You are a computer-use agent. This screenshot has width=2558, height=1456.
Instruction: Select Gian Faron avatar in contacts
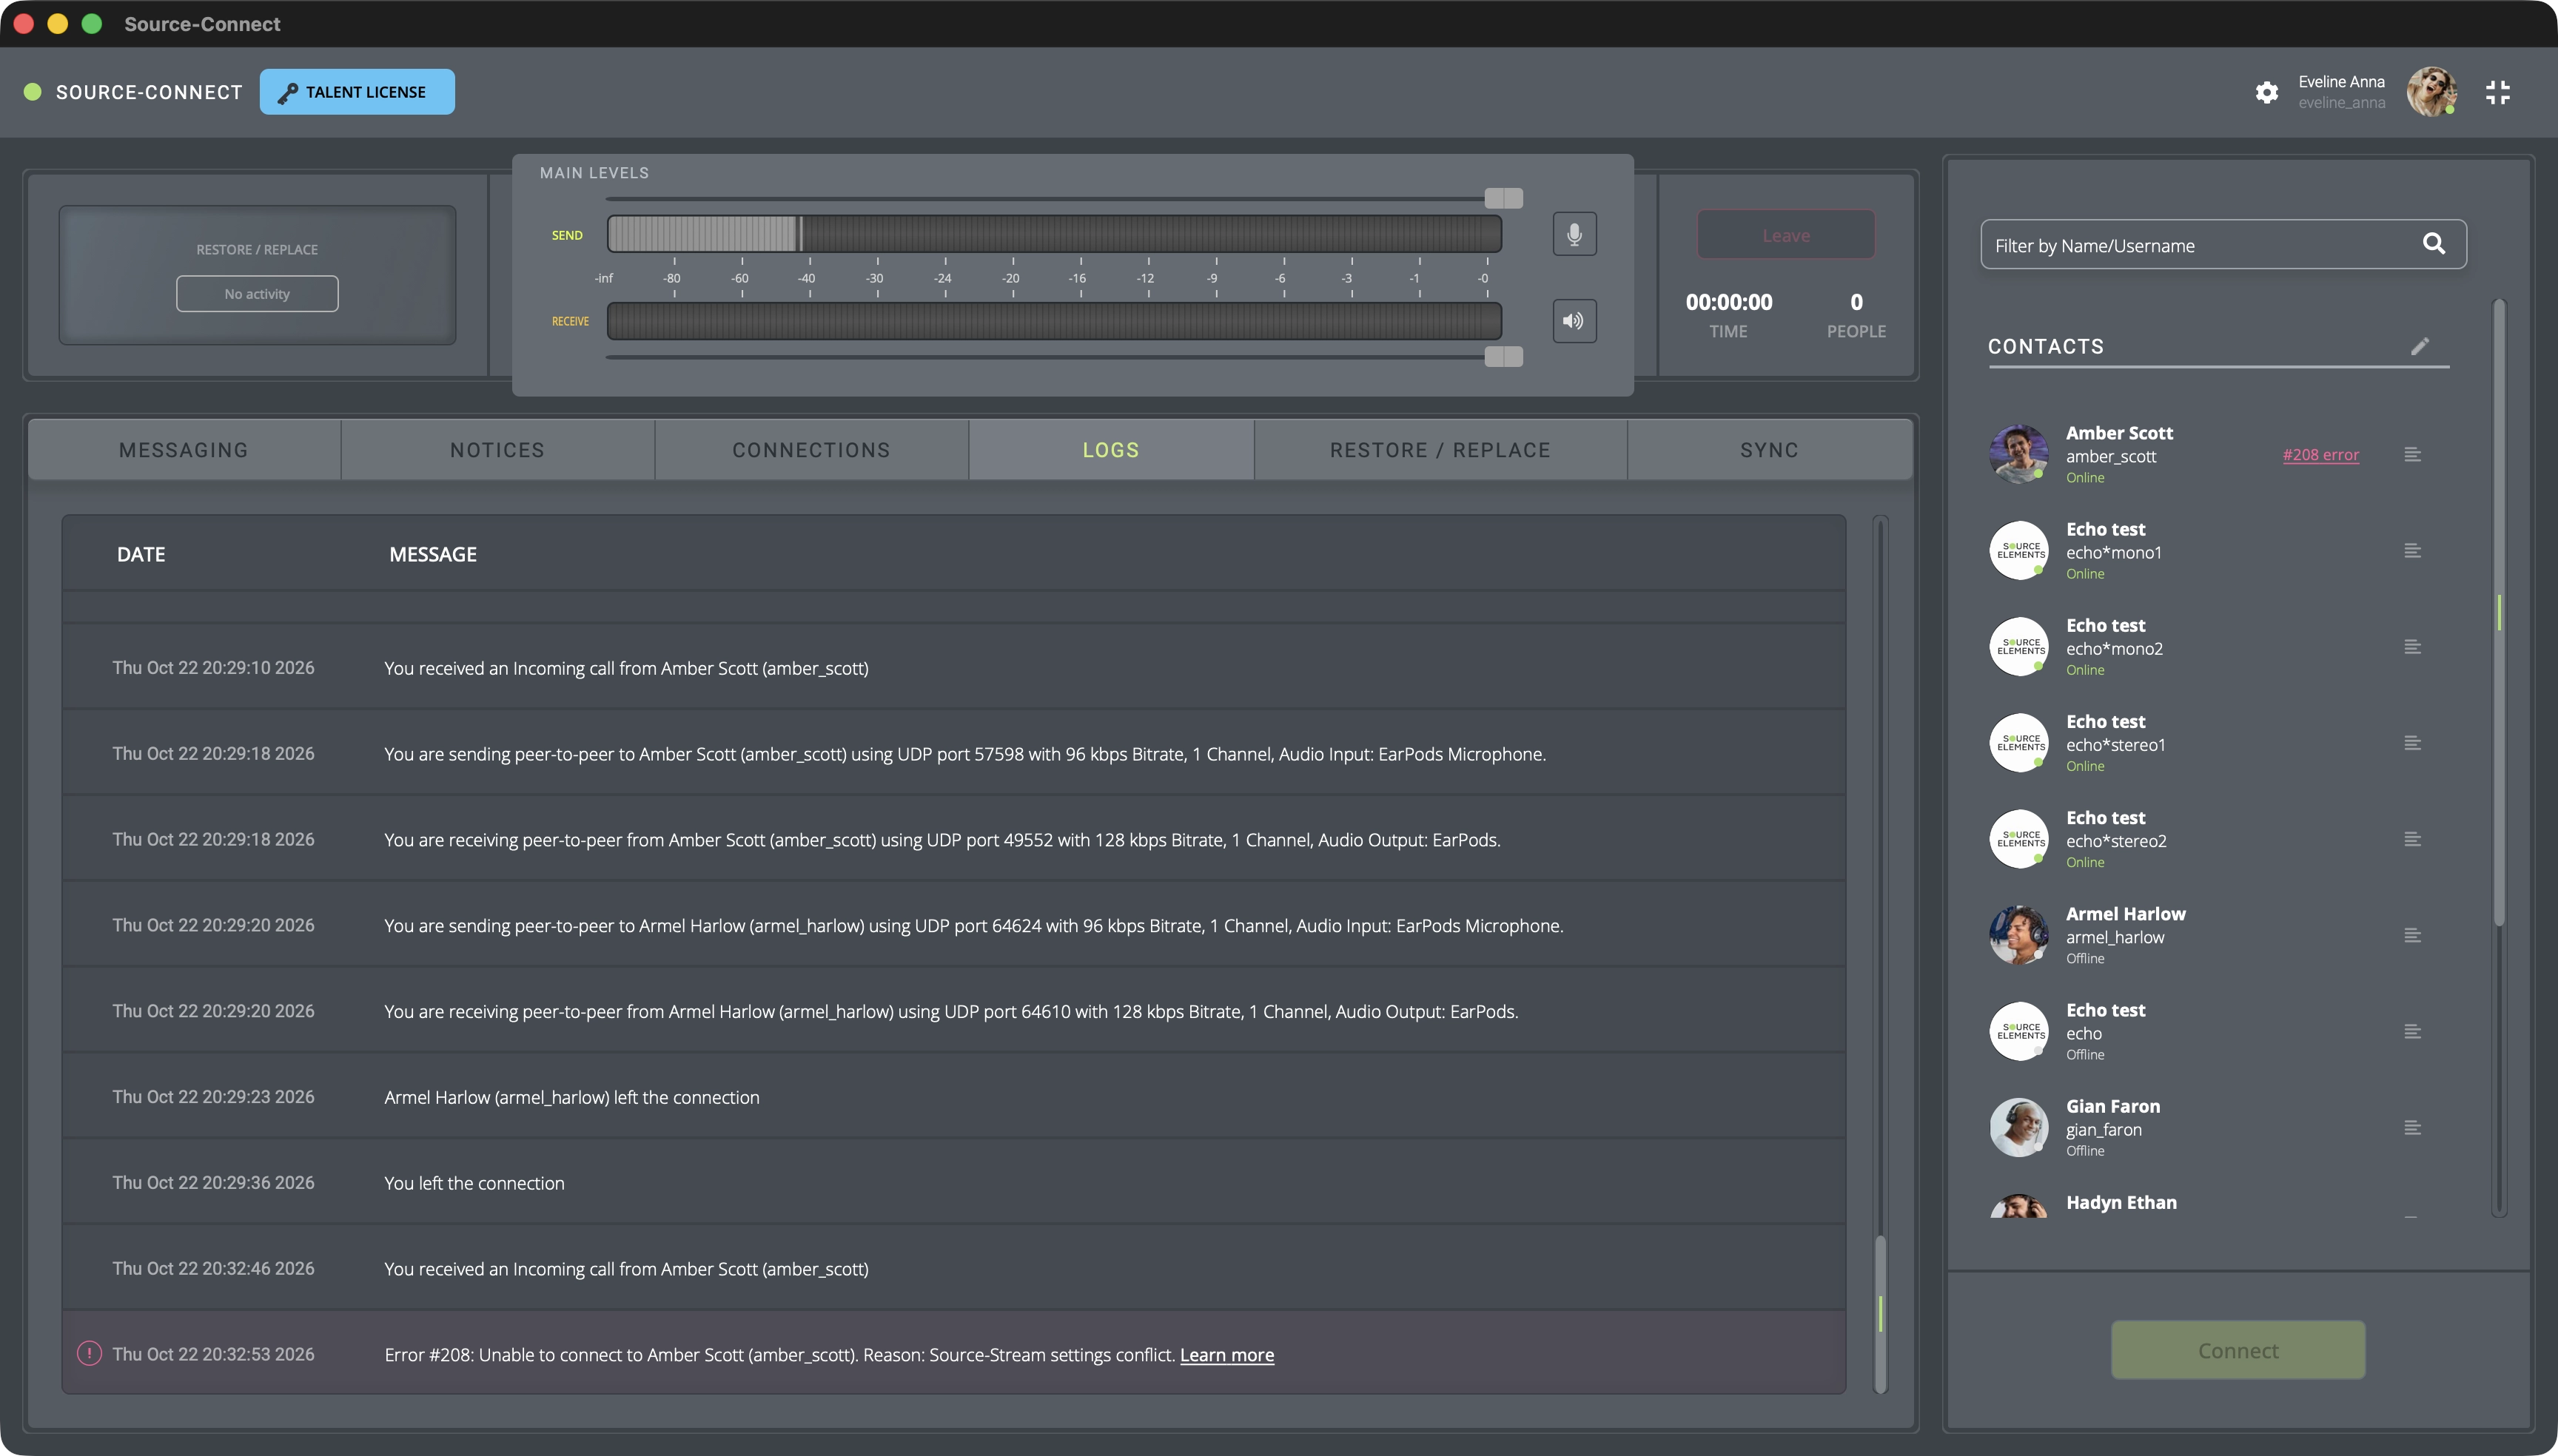[2018, 1128]
